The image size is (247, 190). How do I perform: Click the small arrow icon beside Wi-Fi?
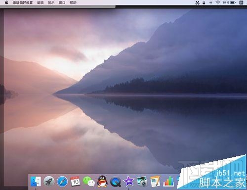tap(211, 2)
